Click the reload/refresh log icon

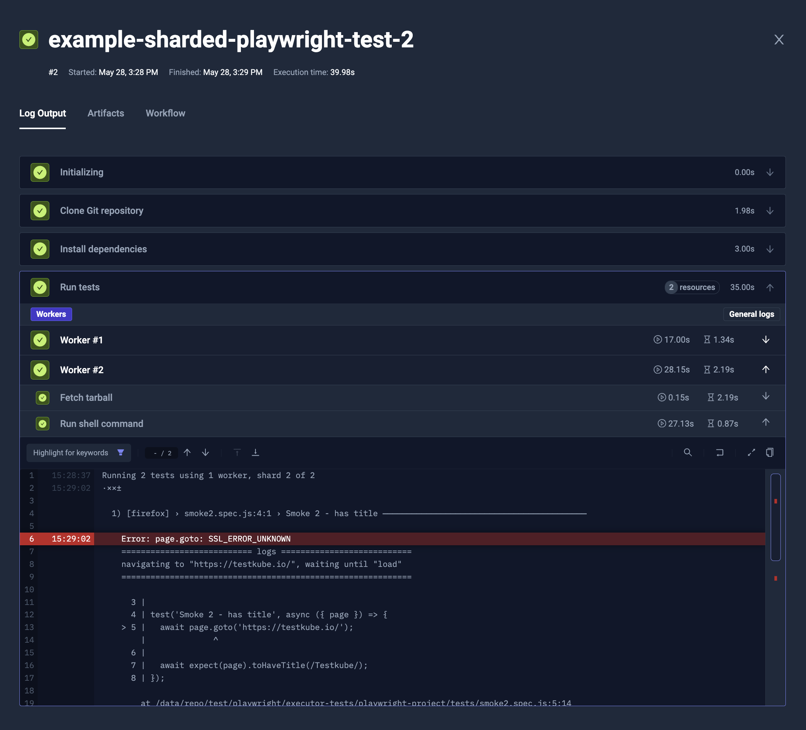(x=719, y=452)
